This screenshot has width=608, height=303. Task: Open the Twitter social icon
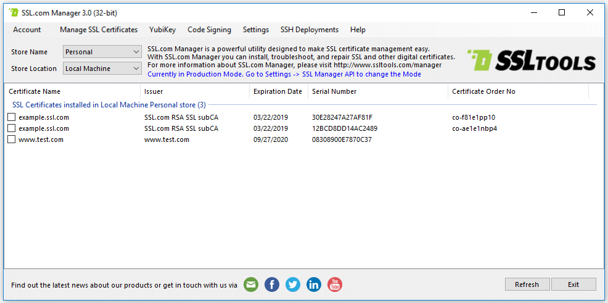[293, 284]
